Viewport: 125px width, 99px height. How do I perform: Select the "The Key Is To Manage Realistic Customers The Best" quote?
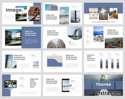[x=103, y=22]
